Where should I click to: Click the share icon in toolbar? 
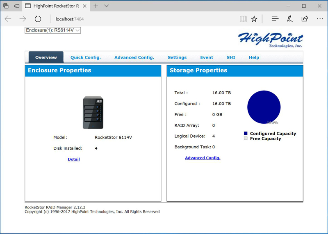305,19
